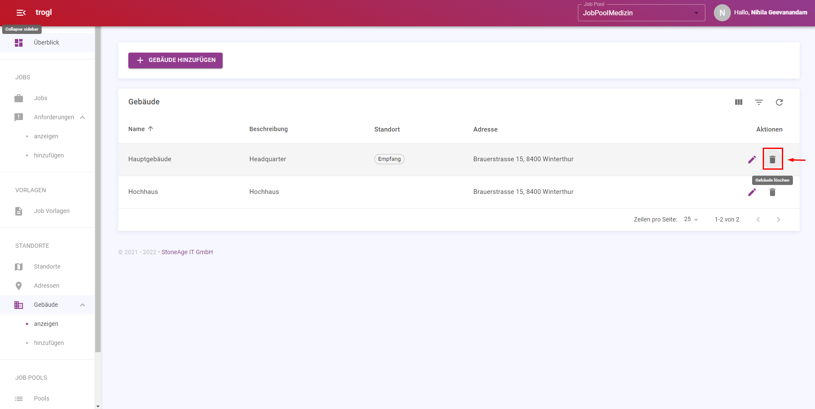Screen dimensions: 815x409
Task: Click the Jobs briefcase icon
Action: (x=19, y=98)
